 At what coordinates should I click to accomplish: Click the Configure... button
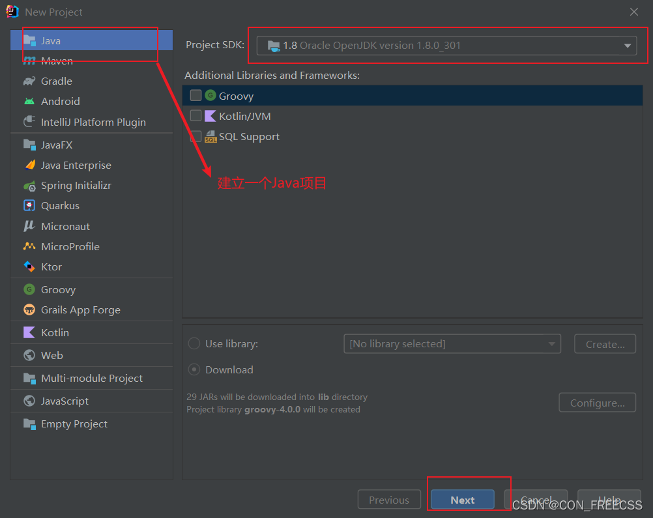[x=597, y=403]
